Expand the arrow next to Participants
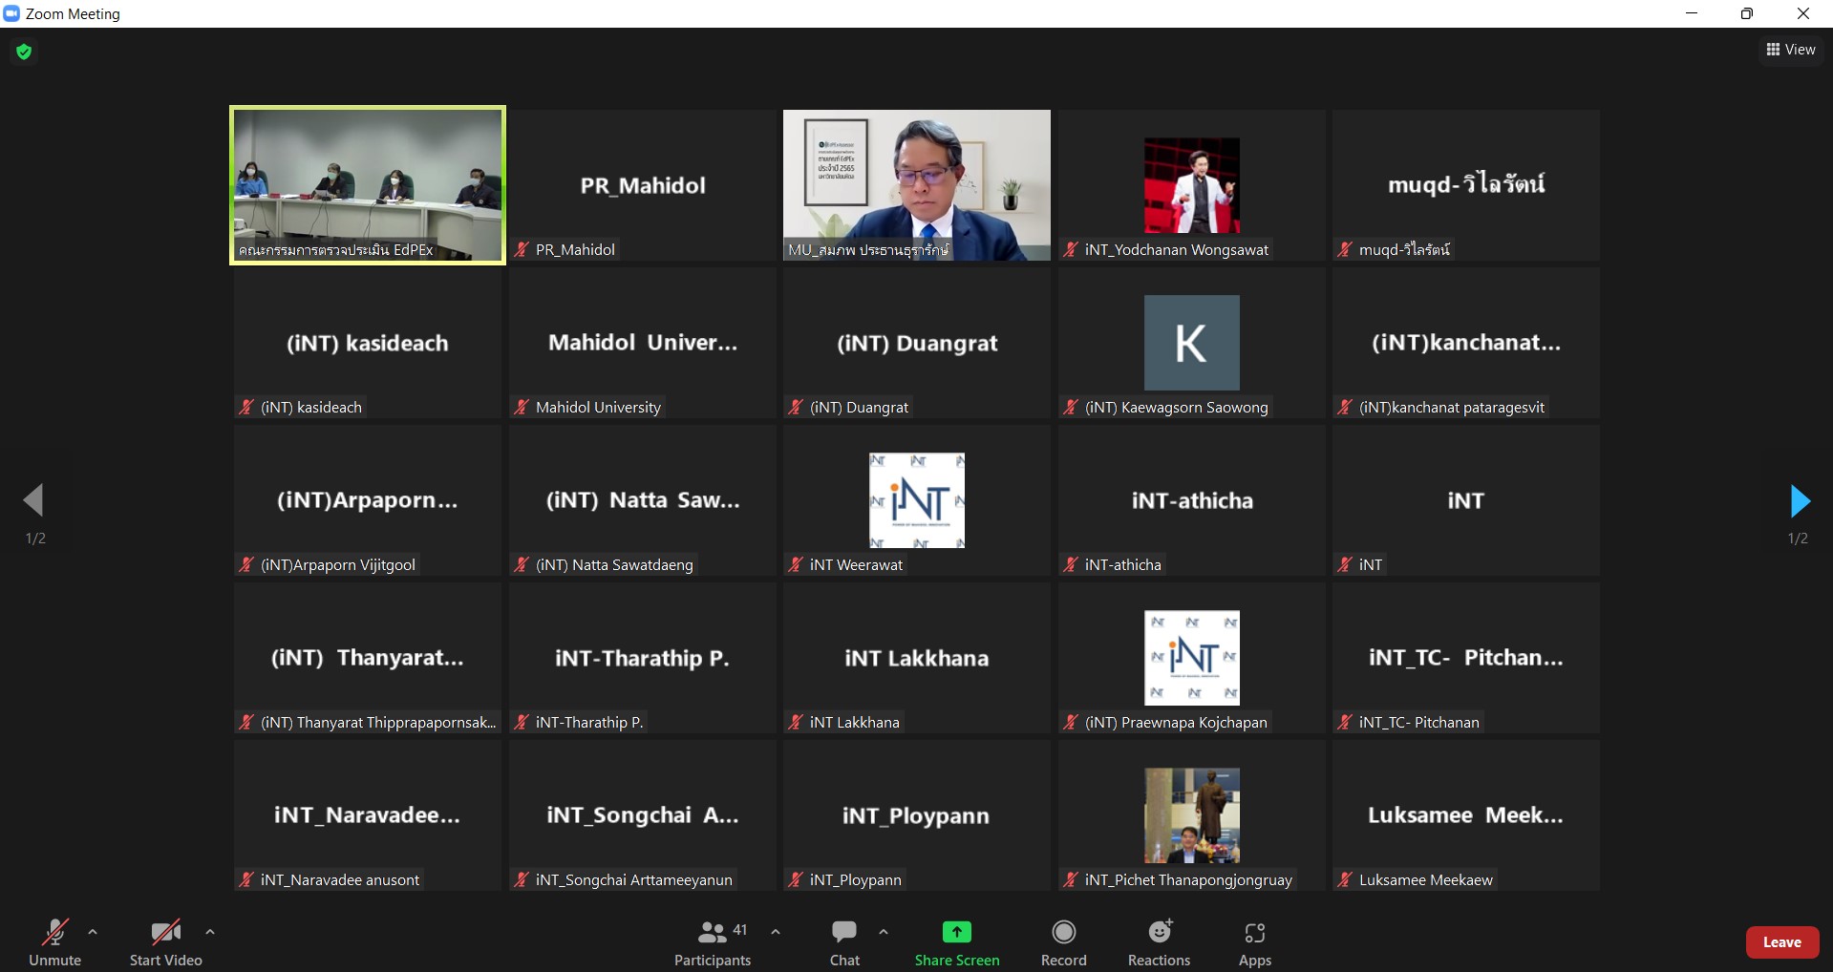The width and height of the screenshot is (1833, 972). pos(776,932)
